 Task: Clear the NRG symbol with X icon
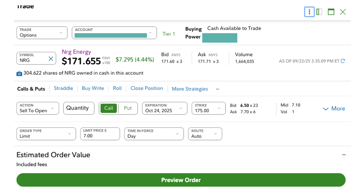tap(51, 59)
